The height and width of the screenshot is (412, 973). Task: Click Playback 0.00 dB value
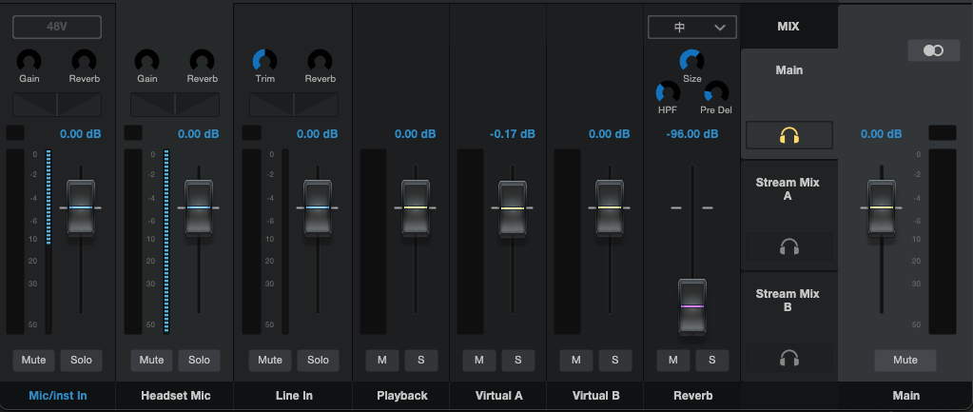[x=415, y=134]
